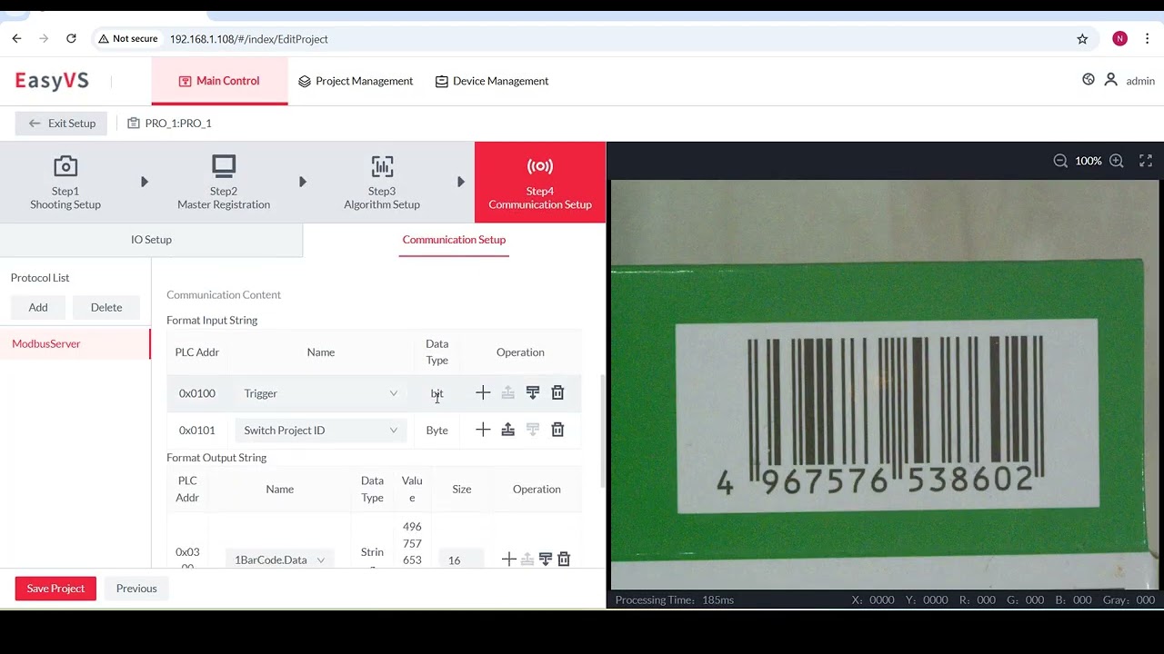Reload the browser page
Image resolution: width=1164 pixels, height=654 pixels.
tap(71, 39)
